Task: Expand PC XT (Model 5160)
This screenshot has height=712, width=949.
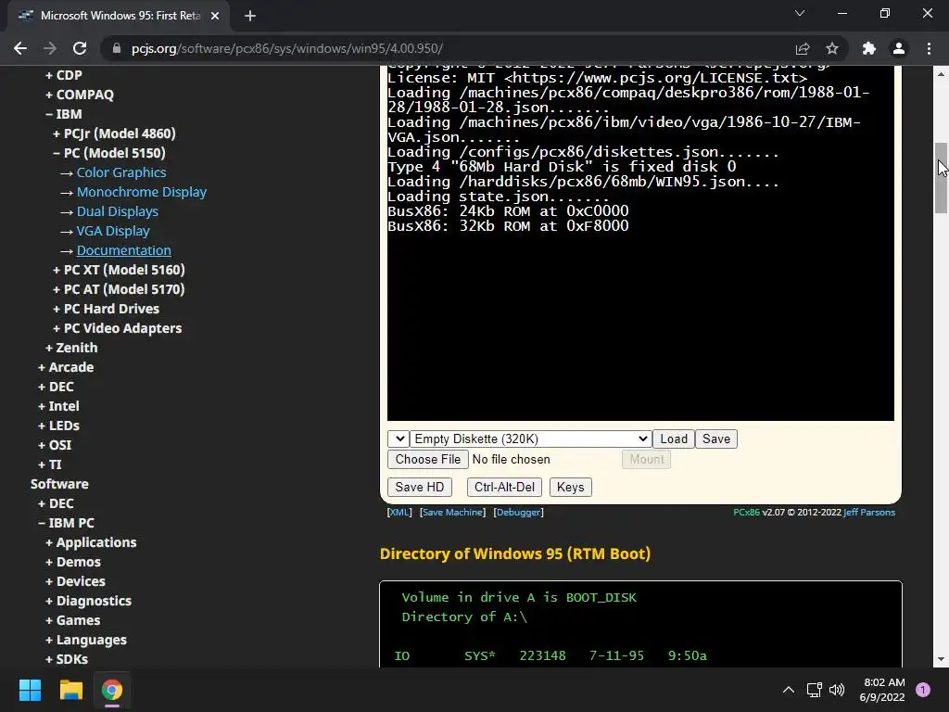Action: 119,270
